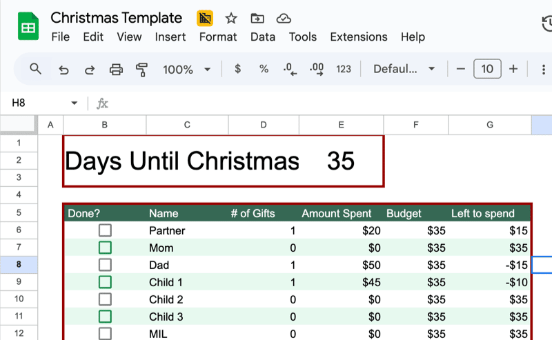Check the Done box for Partner

tap(105, 230)
